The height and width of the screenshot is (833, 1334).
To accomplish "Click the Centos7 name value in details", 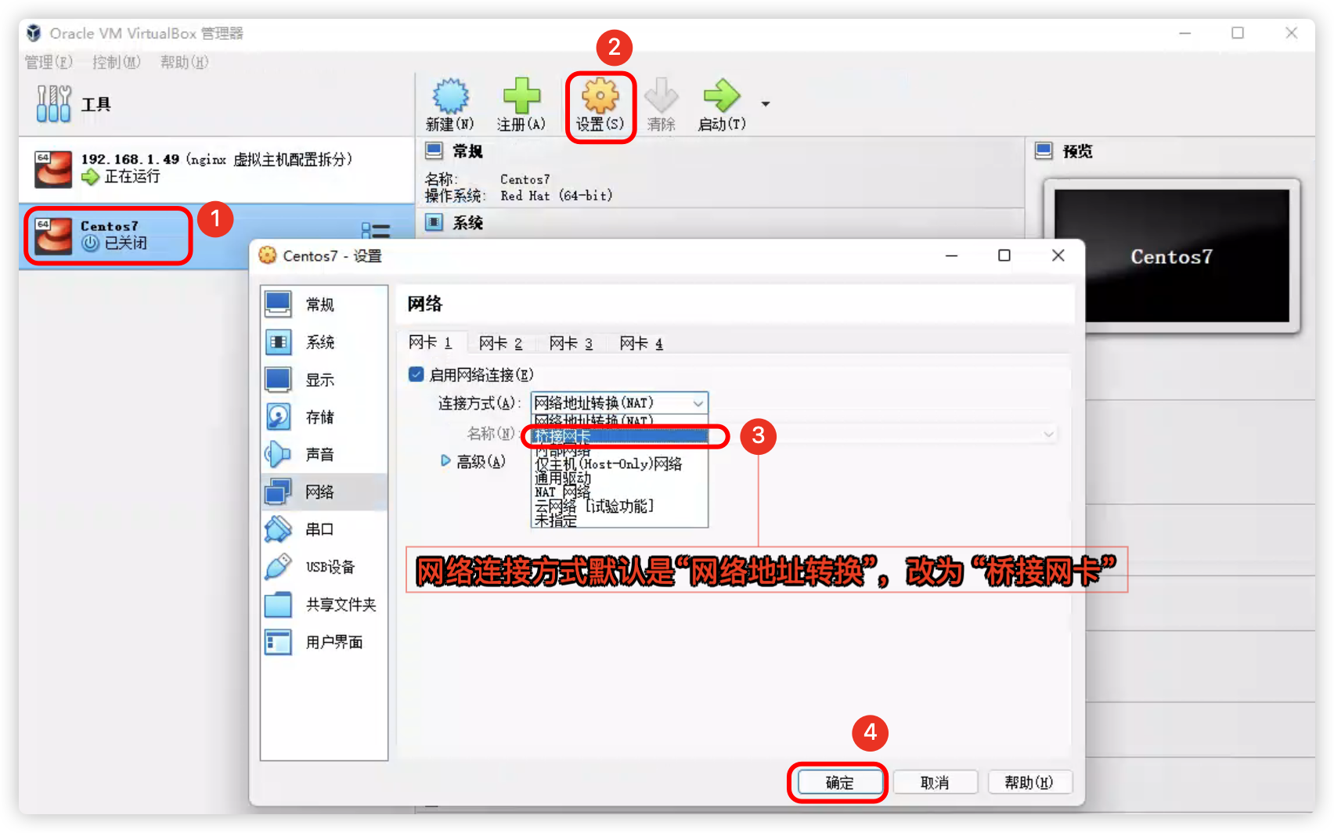I will tap(525, 179).
